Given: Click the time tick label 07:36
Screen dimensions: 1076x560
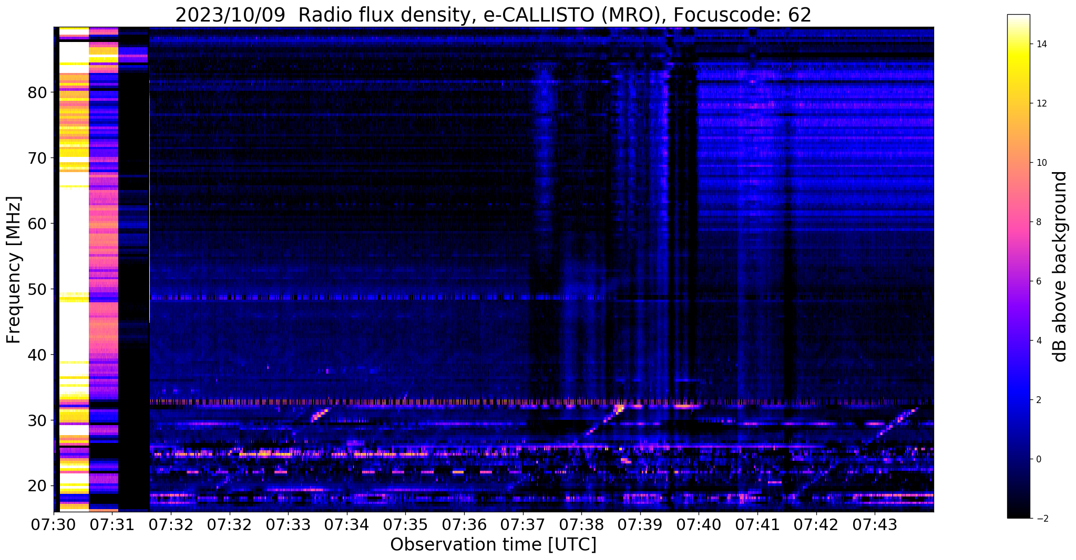Looking at the screenshot, I should point(464,524).
